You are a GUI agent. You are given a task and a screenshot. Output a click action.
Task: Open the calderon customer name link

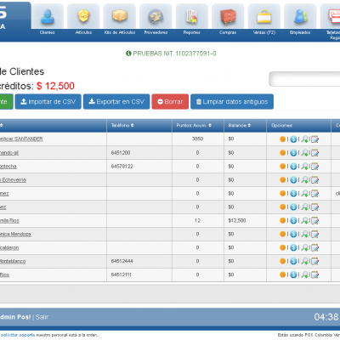coord(9,247)
